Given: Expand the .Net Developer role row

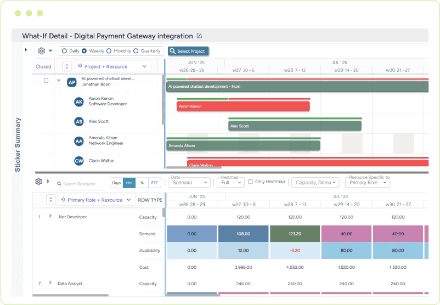Looking at the screenshot, I should pos(50,216).
